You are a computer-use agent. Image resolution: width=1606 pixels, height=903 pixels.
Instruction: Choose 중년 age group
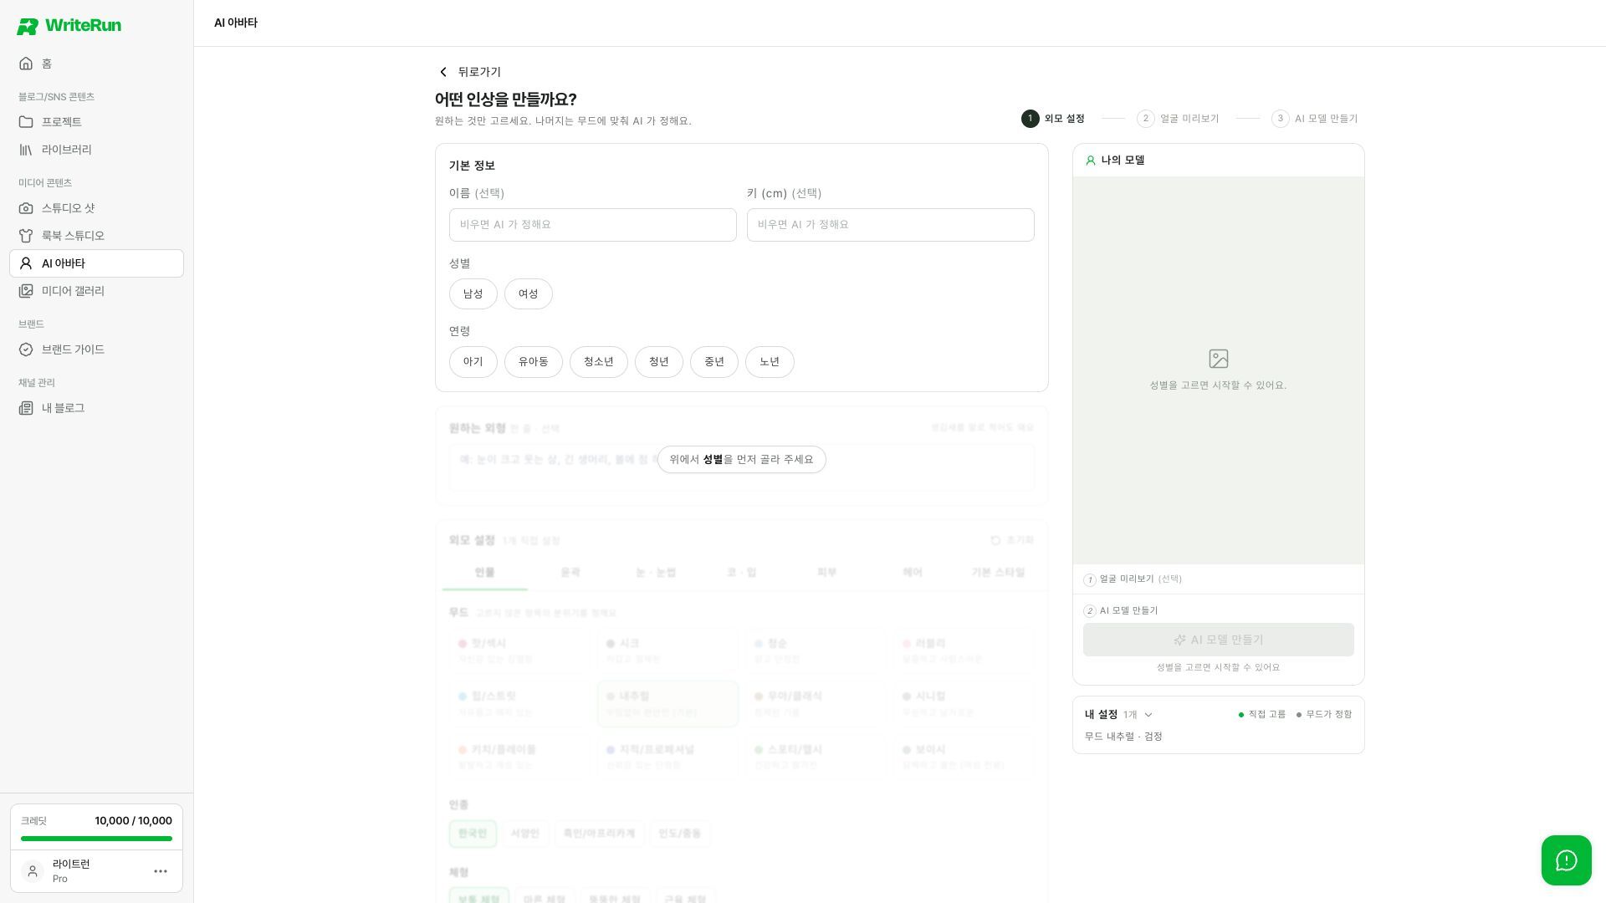pyautogui.click(x=714, y=362)
